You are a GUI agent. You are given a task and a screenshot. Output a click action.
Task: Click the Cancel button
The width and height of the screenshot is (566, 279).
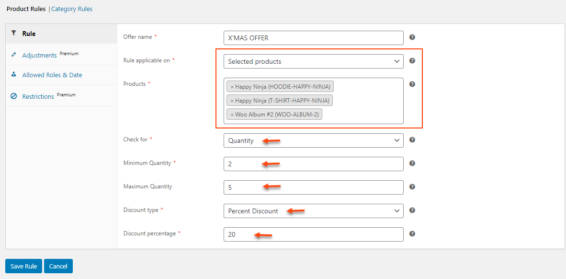click(x=58, y=267)
